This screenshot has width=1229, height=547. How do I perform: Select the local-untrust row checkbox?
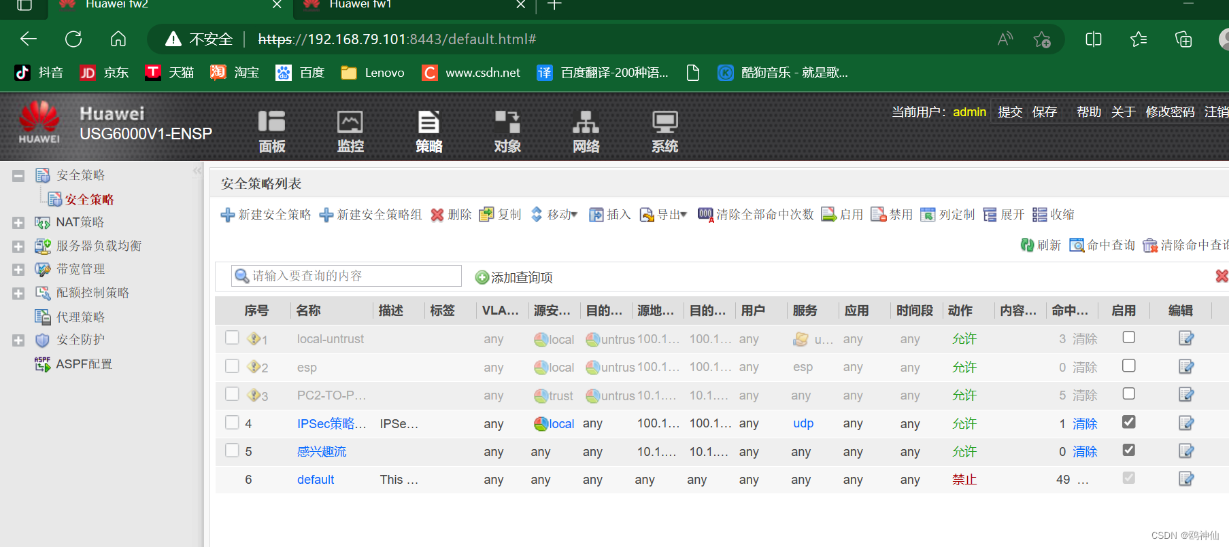[232, 338]
